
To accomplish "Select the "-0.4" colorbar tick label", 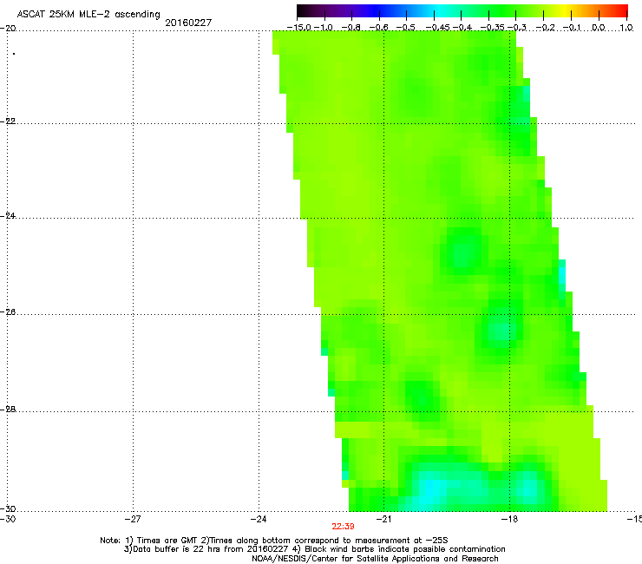I will [x=462, y=28].
